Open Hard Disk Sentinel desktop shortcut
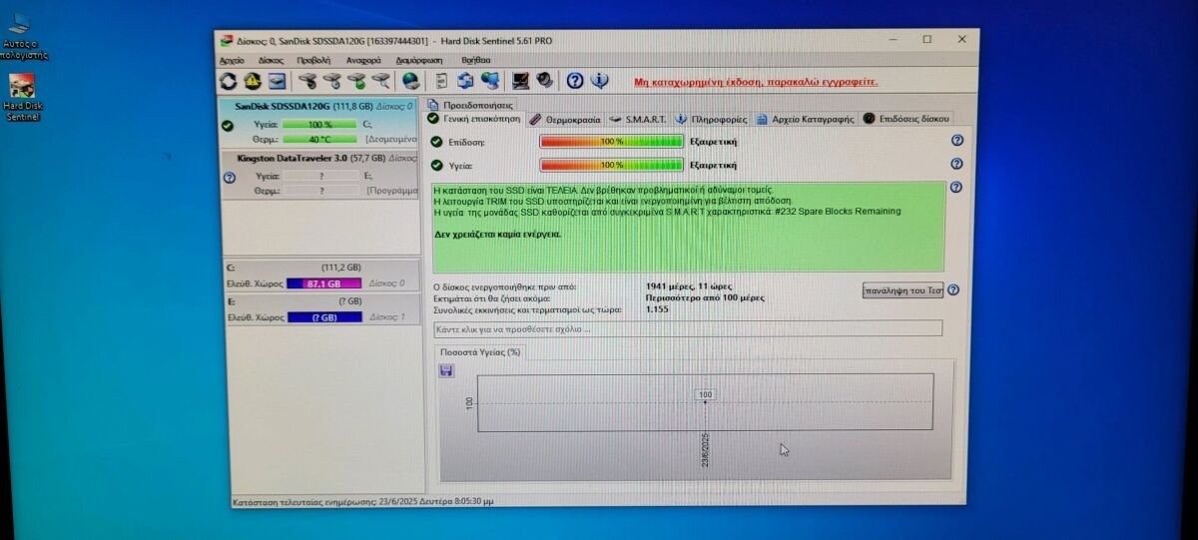 tap(22, 98)
